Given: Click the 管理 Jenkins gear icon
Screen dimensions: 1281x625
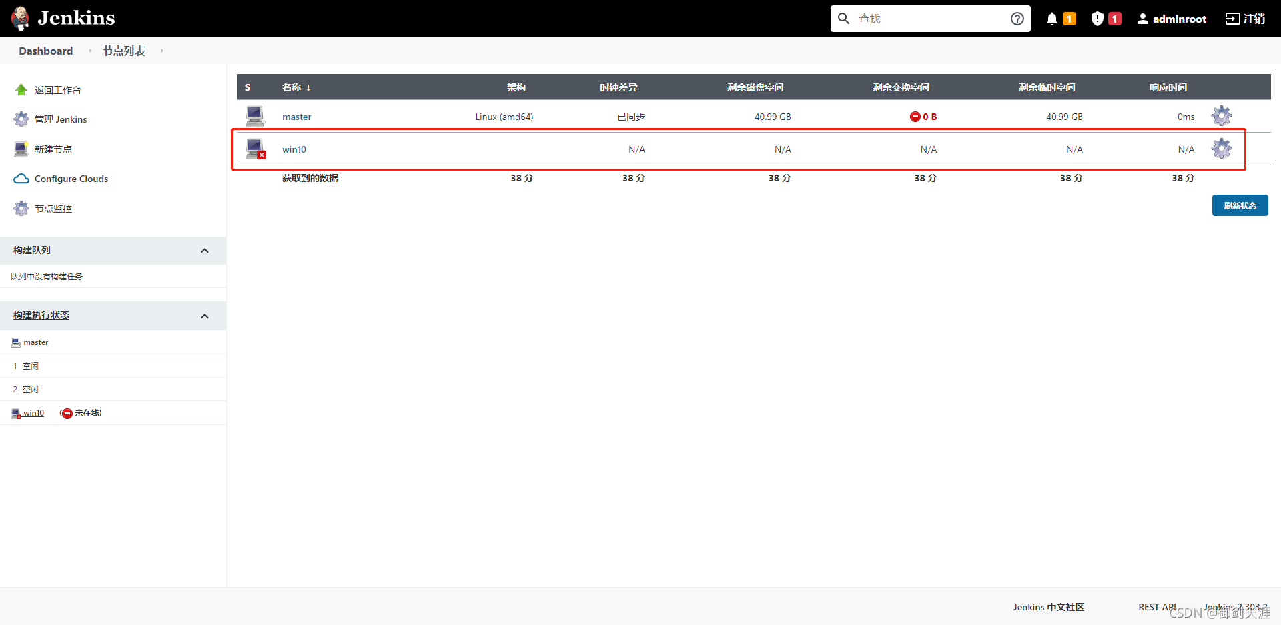Looking at the screenshot, I should (x=21, y=119).
